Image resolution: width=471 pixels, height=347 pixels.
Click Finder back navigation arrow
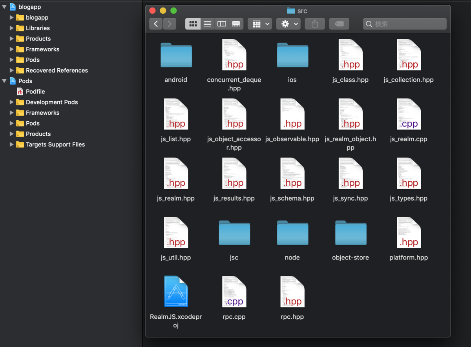pos(156,24)
